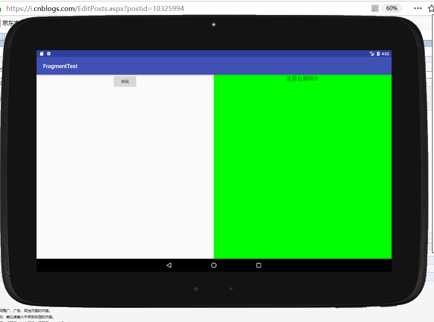Click the 这是右部碎片 text in green fragment
The image size is (434, 322).
click(302, 79)
